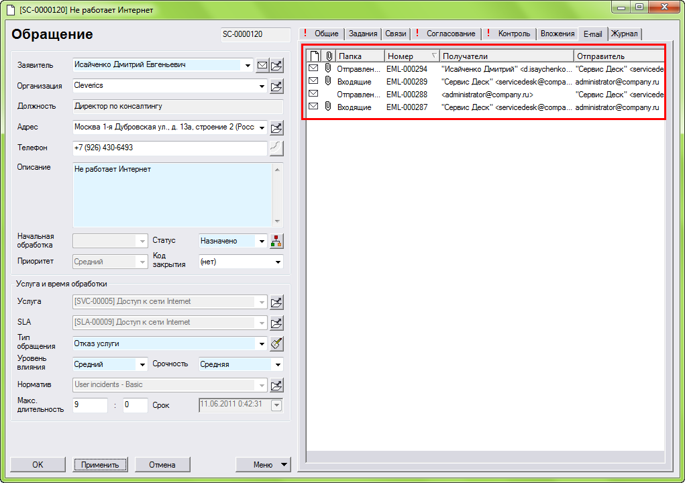The image size is (685, 483).
Task: Sort by the Папка column header
Action: [360, 56]
